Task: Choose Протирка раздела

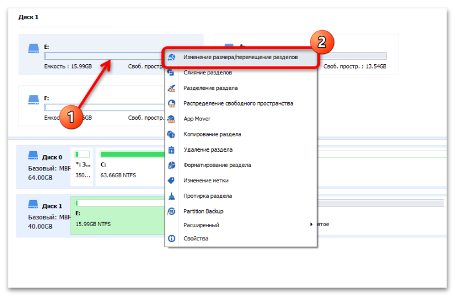Action: coord(241,195)
